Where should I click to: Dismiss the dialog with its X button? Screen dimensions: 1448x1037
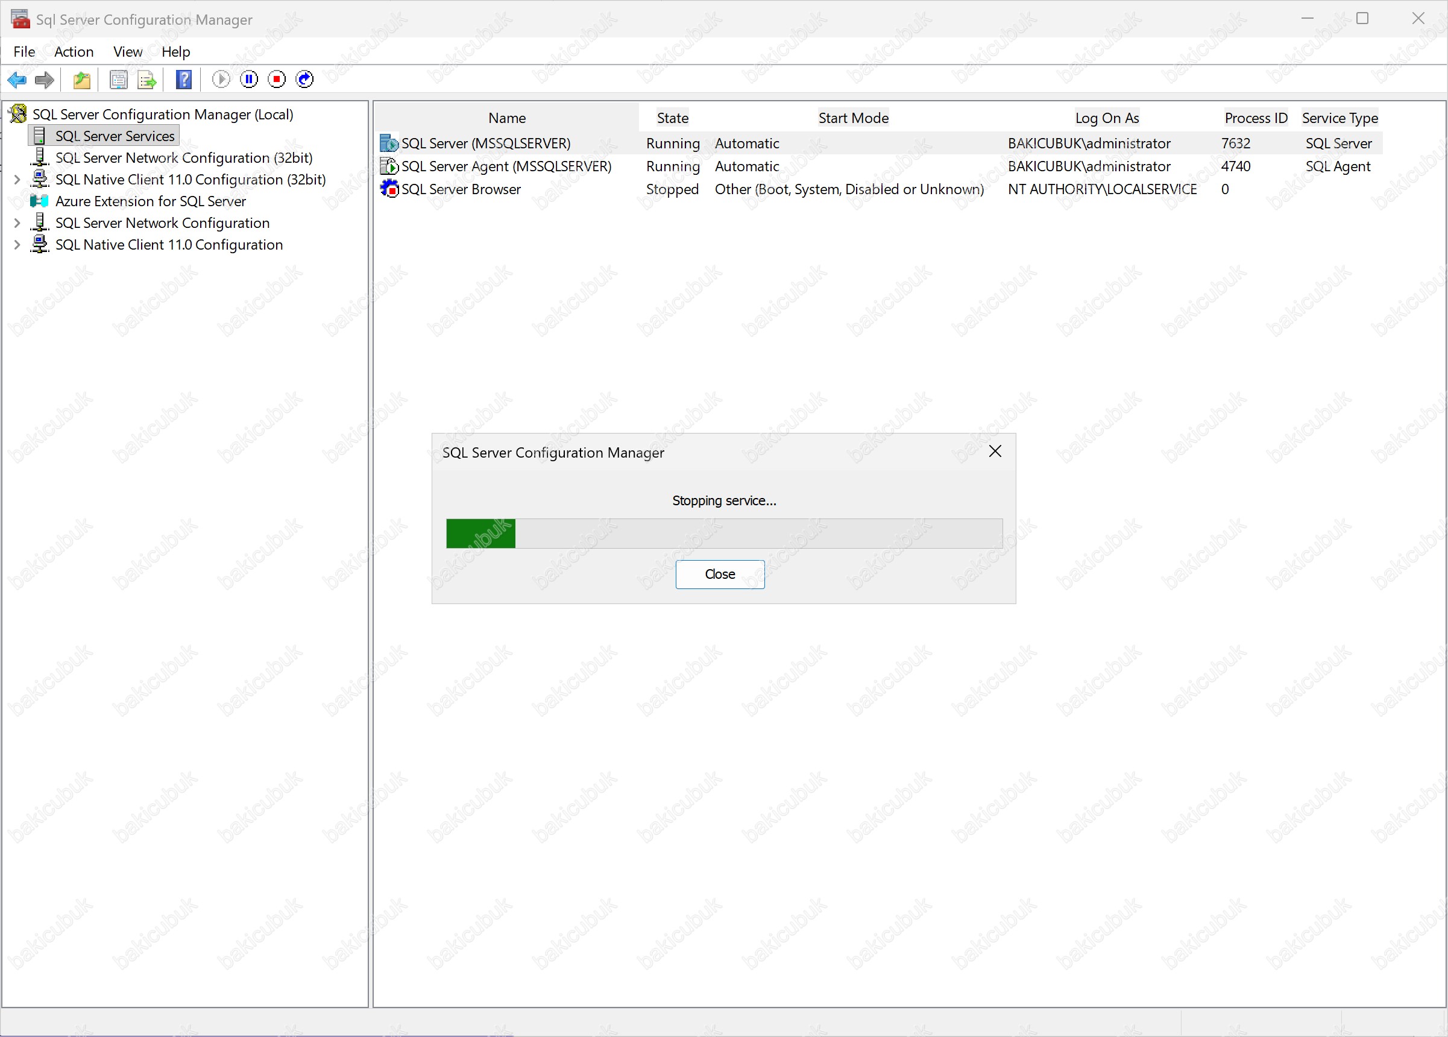pos(995,452)
